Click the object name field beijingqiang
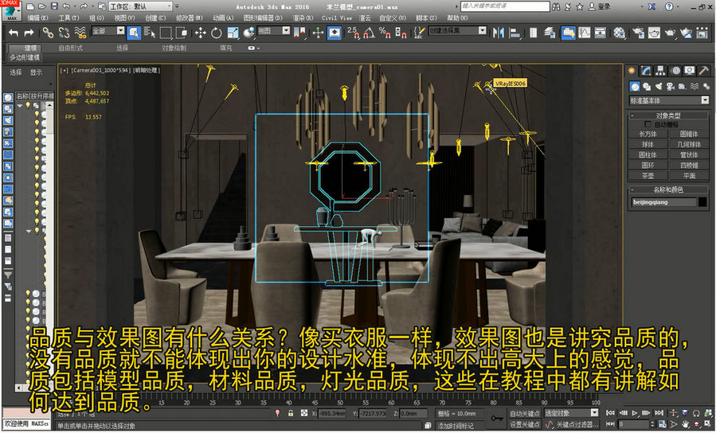Screen dimensions: 716x433 click(x=664, y=201)
